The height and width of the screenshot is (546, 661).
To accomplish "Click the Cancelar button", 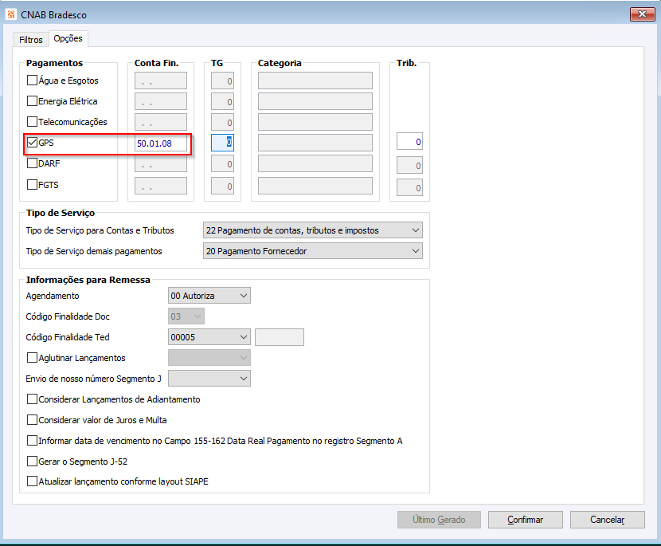I will [x=608, y=520].
